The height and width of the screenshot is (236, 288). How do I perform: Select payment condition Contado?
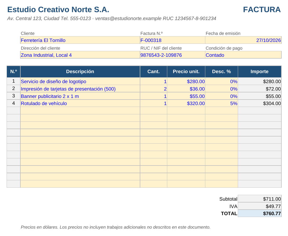(x=243, y=55)
